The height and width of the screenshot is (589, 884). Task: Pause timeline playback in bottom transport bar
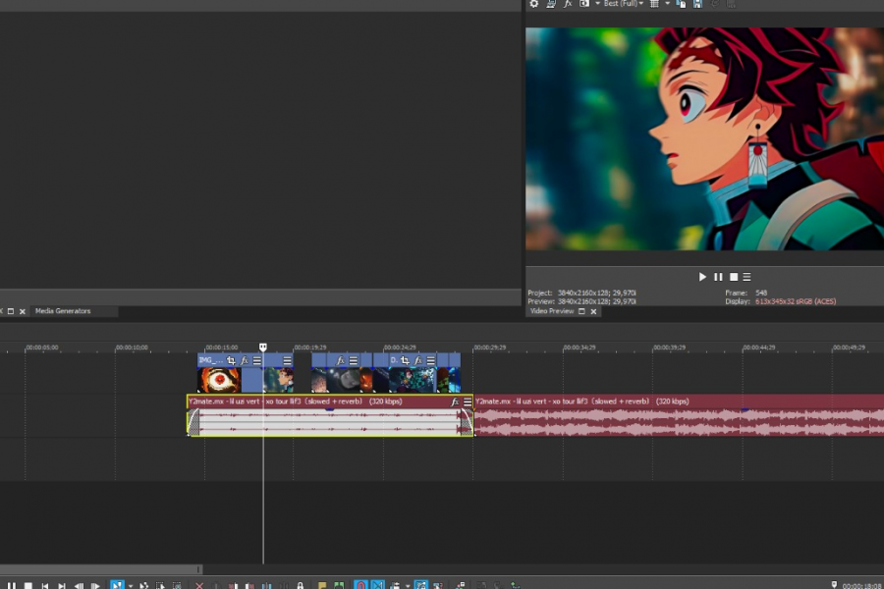tap(11, 586)
